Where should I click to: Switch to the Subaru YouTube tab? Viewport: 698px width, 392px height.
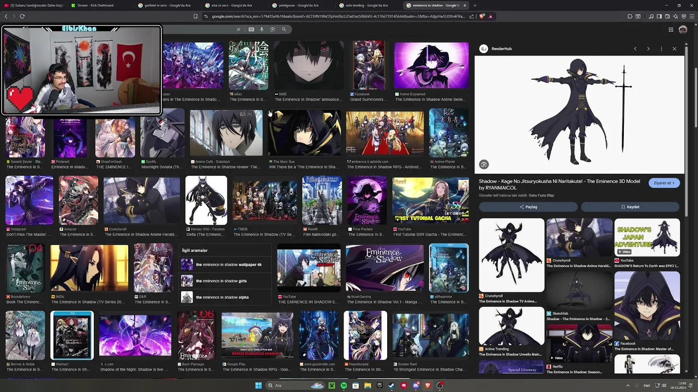tap(34, 5)
